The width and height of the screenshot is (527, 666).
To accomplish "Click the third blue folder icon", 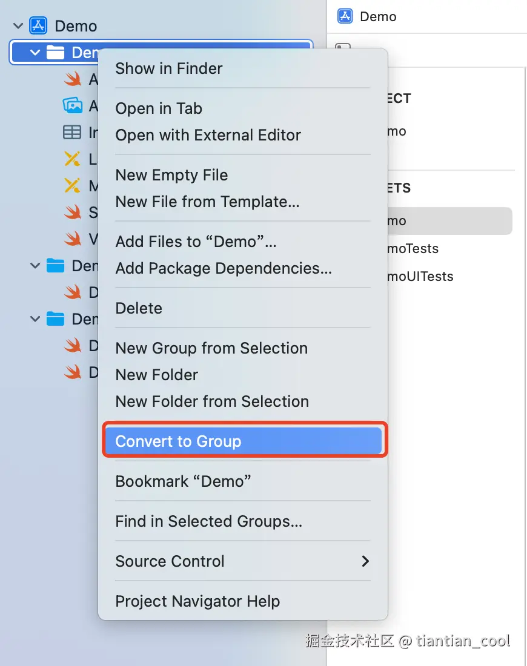I will [x=56, y=318].
